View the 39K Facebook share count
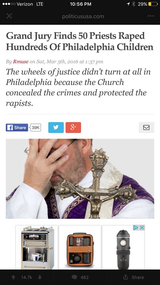The height and width of the screenshot is (285, 160). [35, 127]
